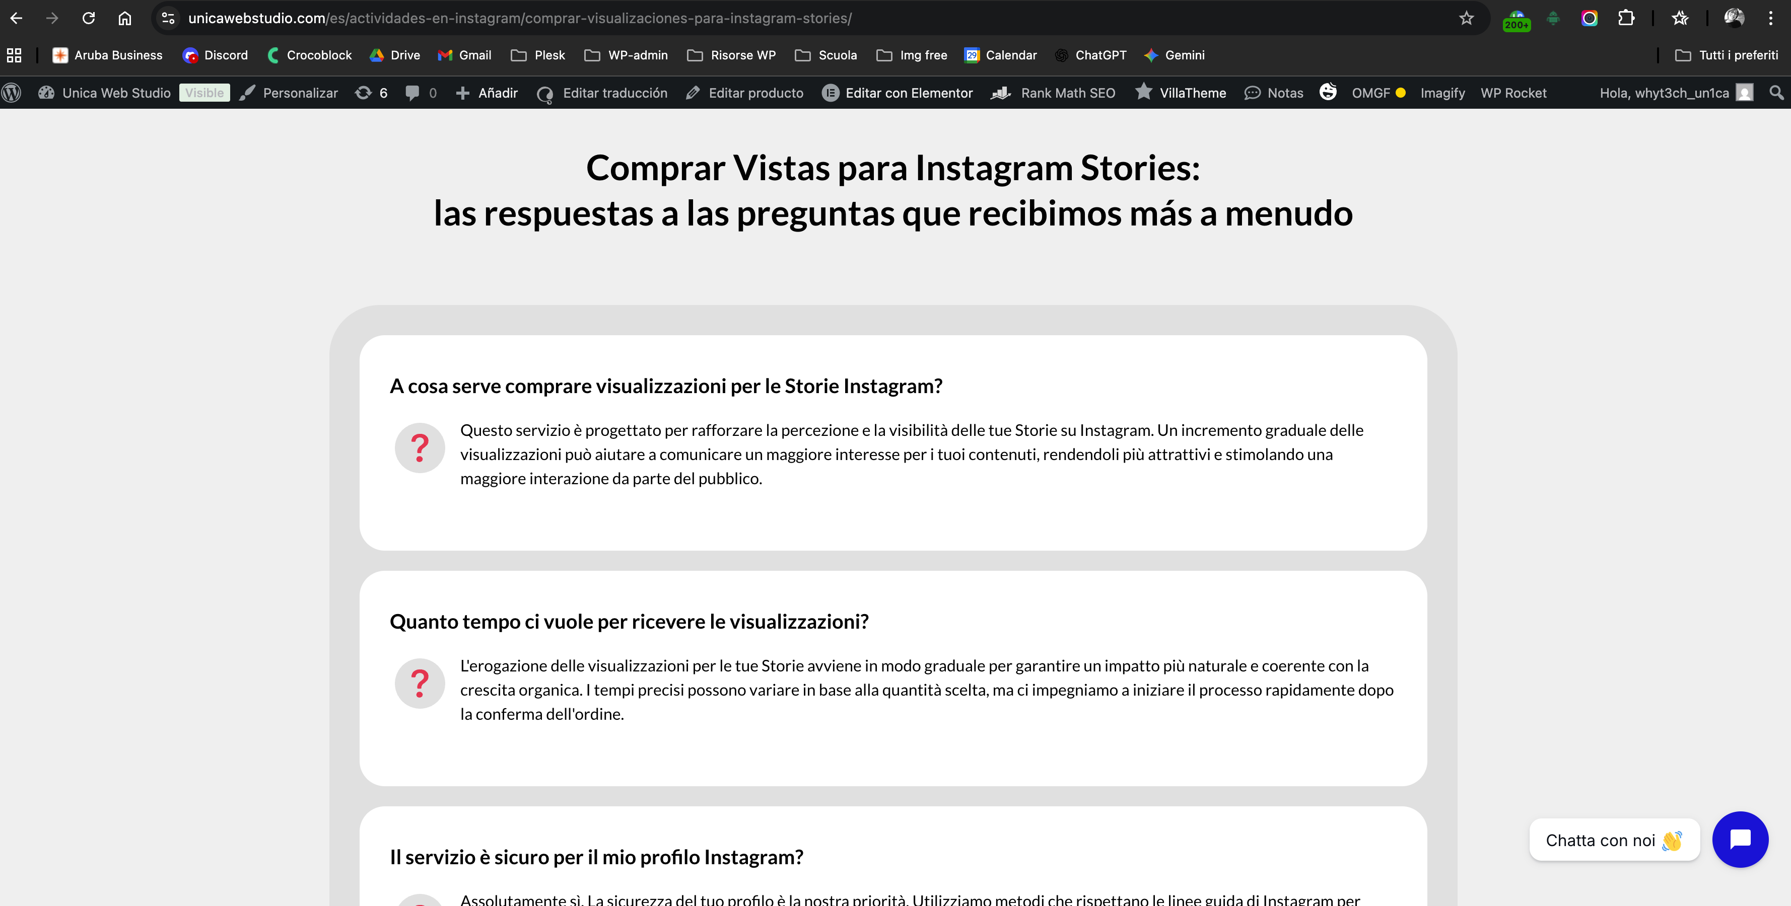
Task: Open the Añadir new content menu
Action: pyautogui.click(x=487, y=93)
